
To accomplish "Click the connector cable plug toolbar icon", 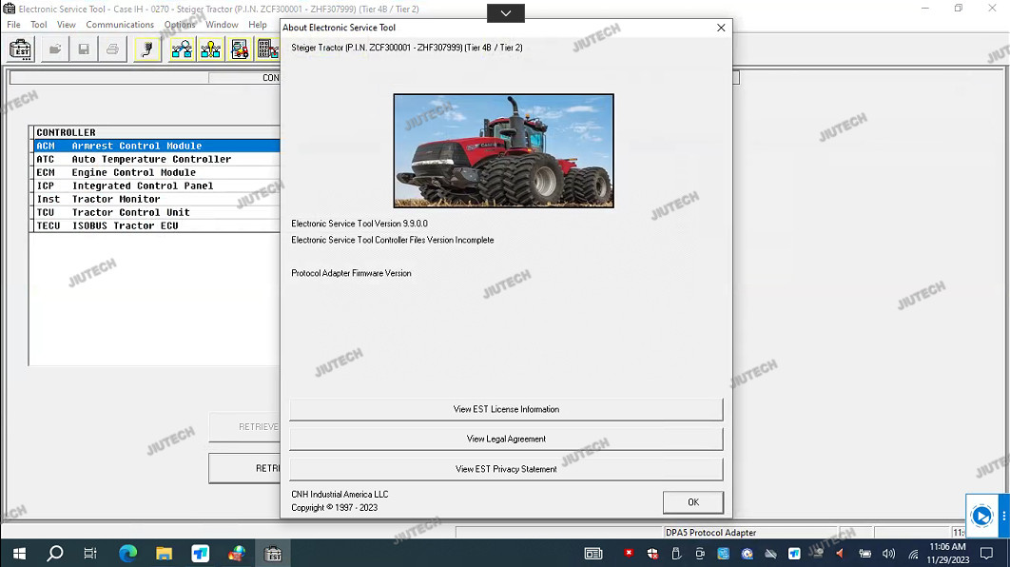I will 147,49.
